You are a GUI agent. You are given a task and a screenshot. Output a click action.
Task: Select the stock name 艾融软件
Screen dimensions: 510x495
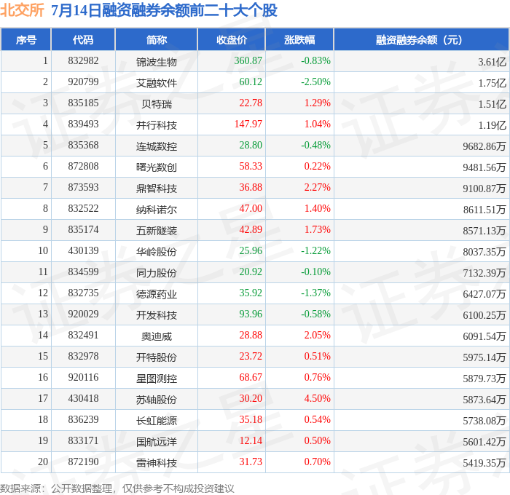157,83
